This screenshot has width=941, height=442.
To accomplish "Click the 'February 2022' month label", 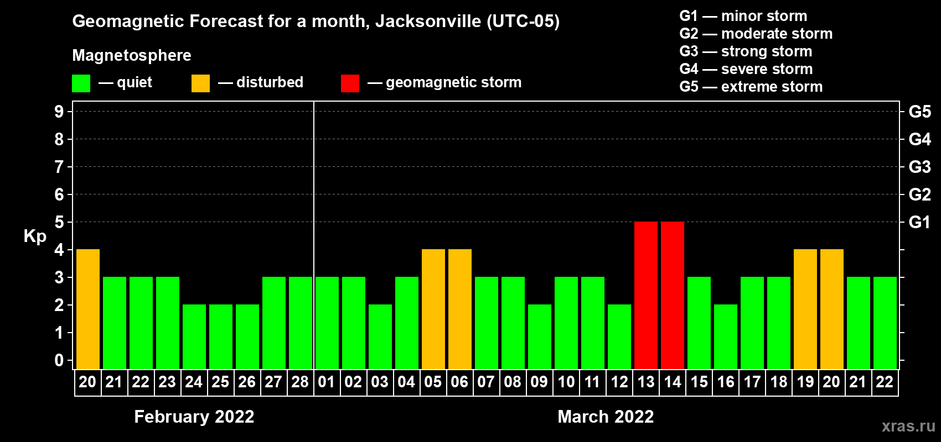I will point(194,417).
